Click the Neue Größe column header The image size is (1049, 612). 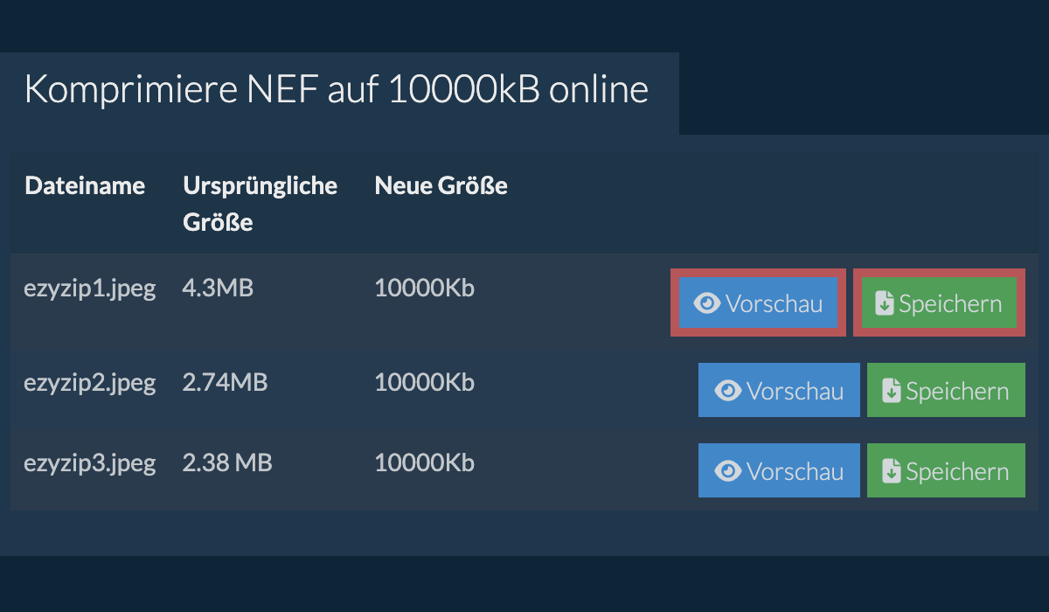441,185
